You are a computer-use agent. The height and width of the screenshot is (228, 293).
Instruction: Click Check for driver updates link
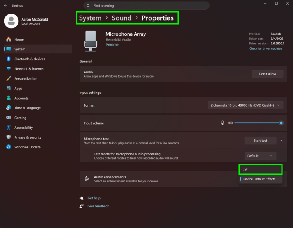(265, 48)
